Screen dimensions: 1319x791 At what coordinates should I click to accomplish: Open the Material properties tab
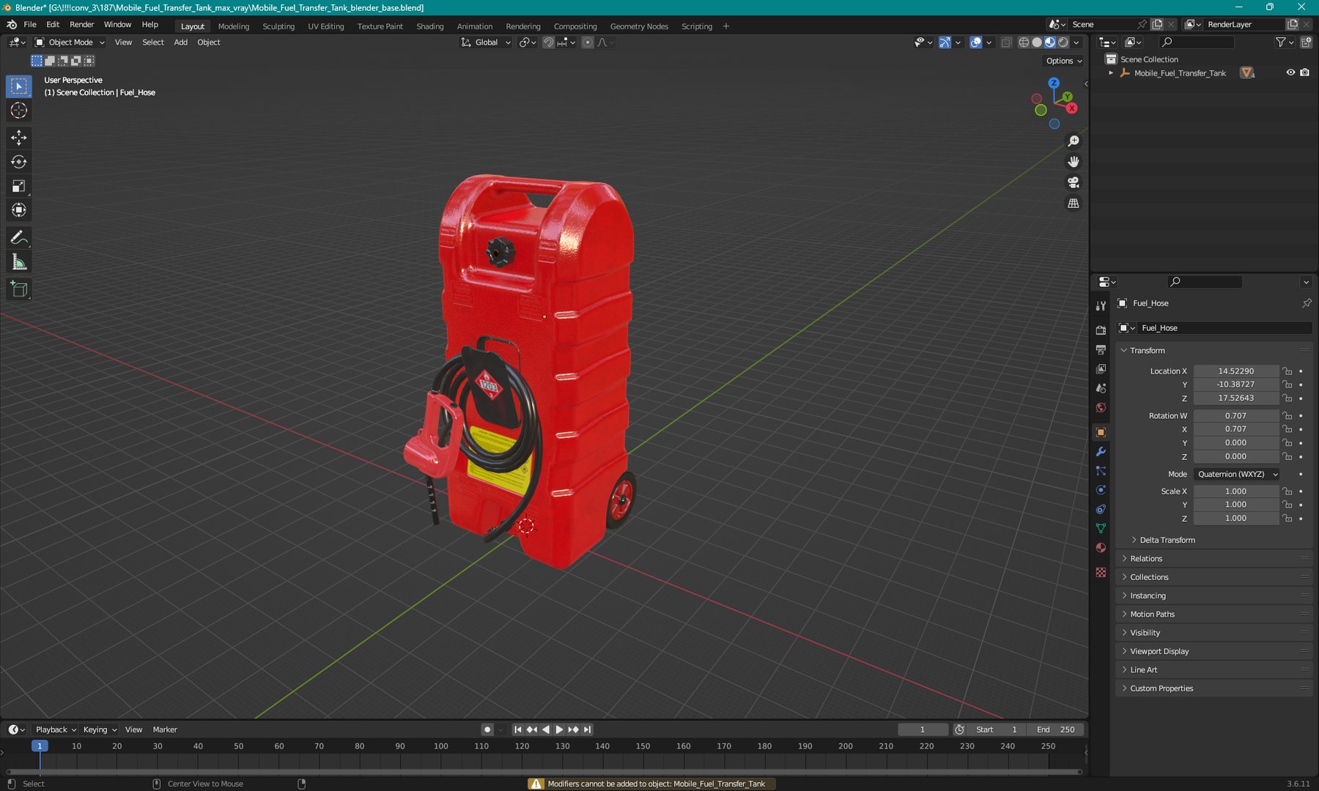[1101, 548]
